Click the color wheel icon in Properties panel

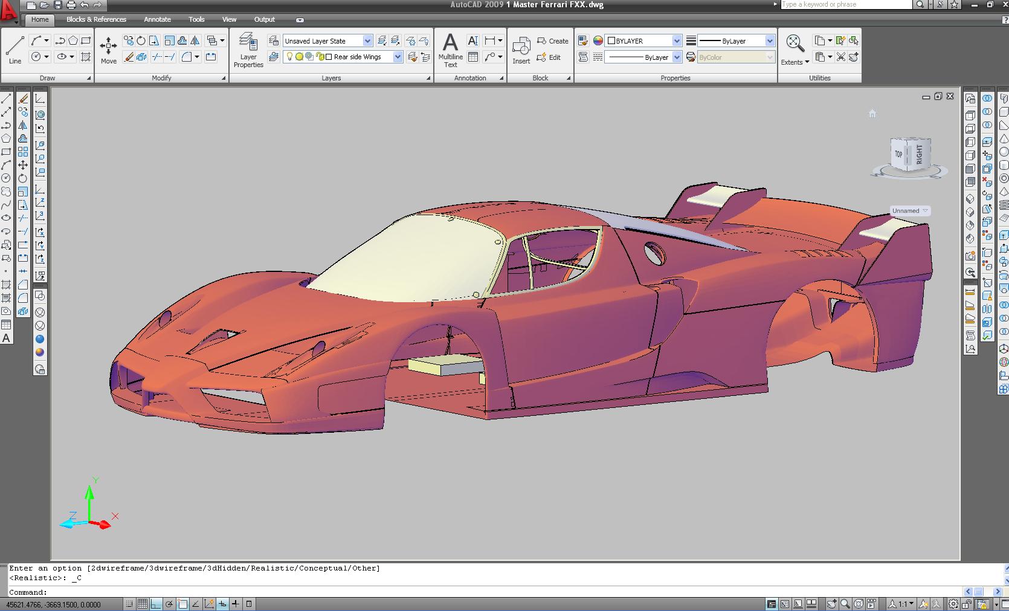click(598, 40)
